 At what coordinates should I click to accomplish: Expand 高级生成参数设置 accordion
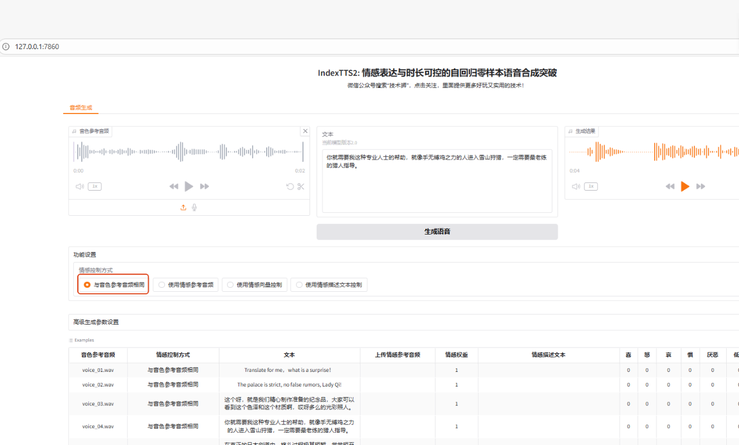[x=404, y=322]
